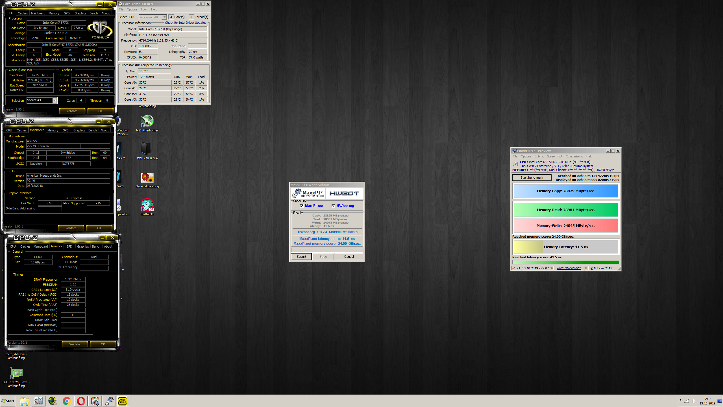The height and width of the screenshot is (407, 723).
Task: Click the red Memory-Write result bar
Action: [x=566, y=226]
